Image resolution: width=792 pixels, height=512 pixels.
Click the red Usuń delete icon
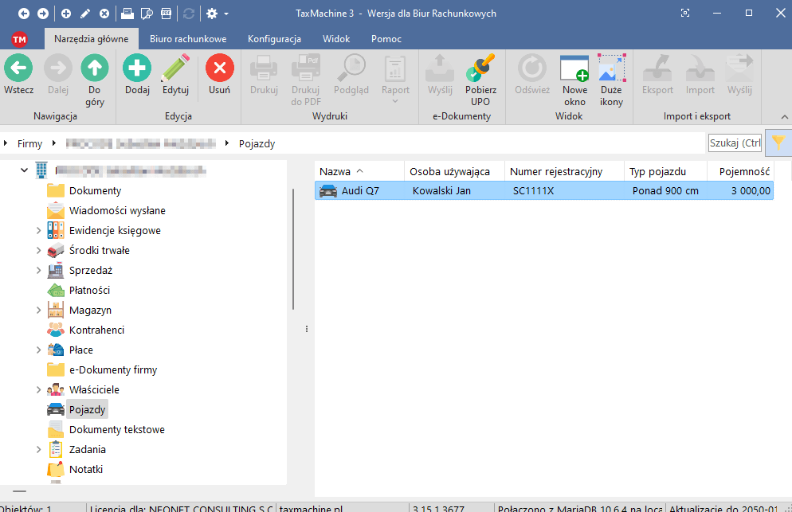pos(219,69)
